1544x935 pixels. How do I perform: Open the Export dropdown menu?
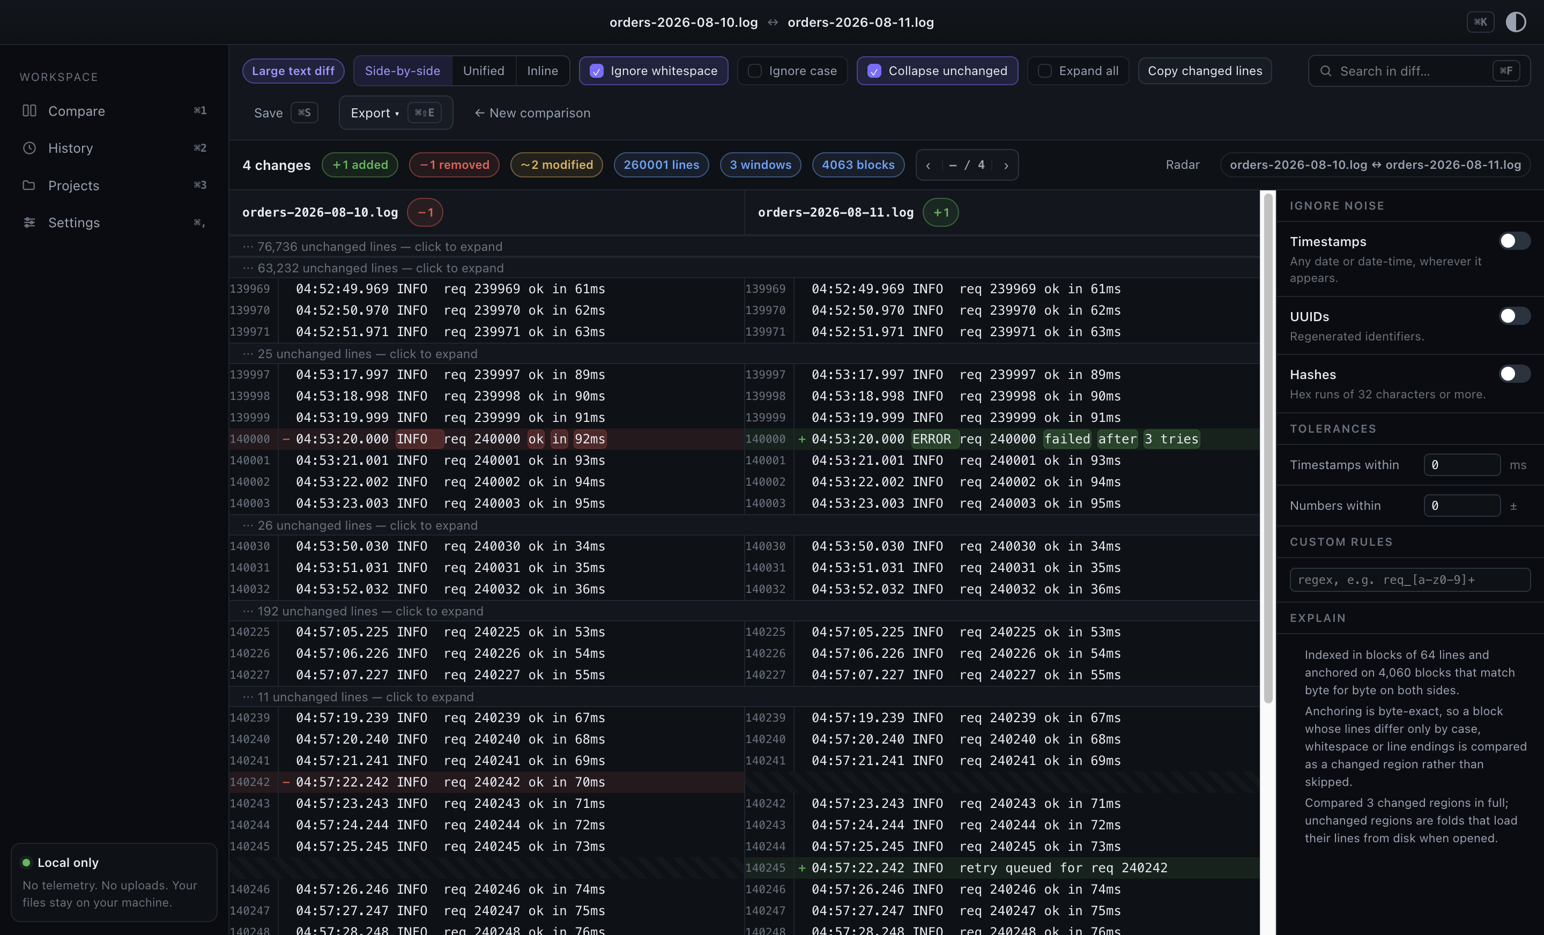(x=396, y=113)
